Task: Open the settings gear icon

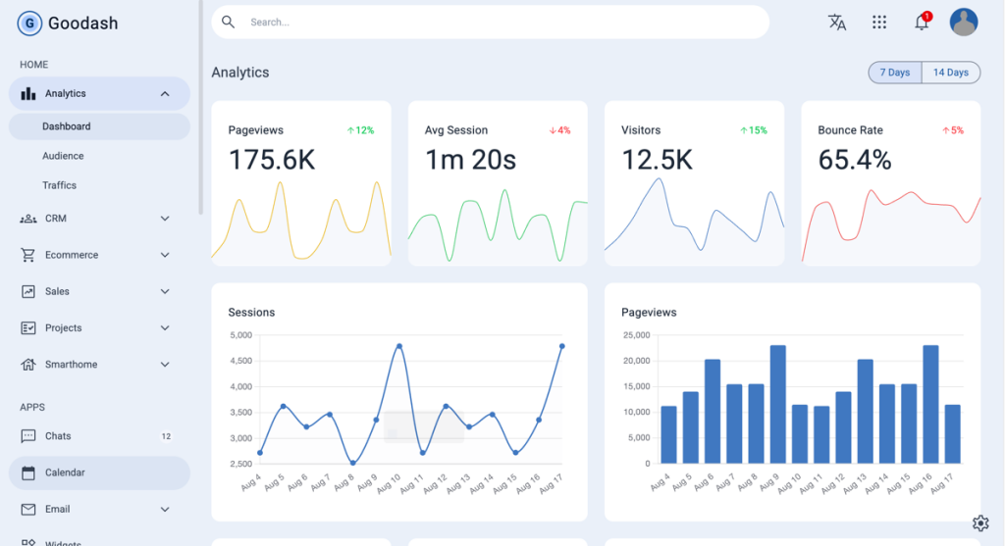Action: tap(979, 522)
